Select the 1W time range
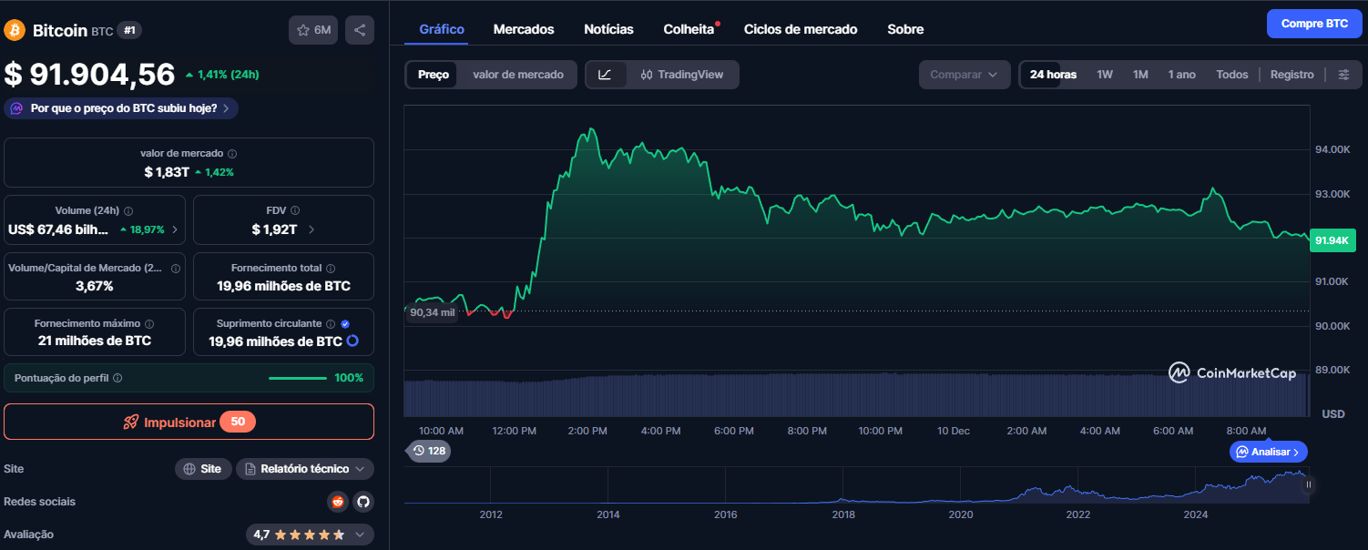 1104,74
